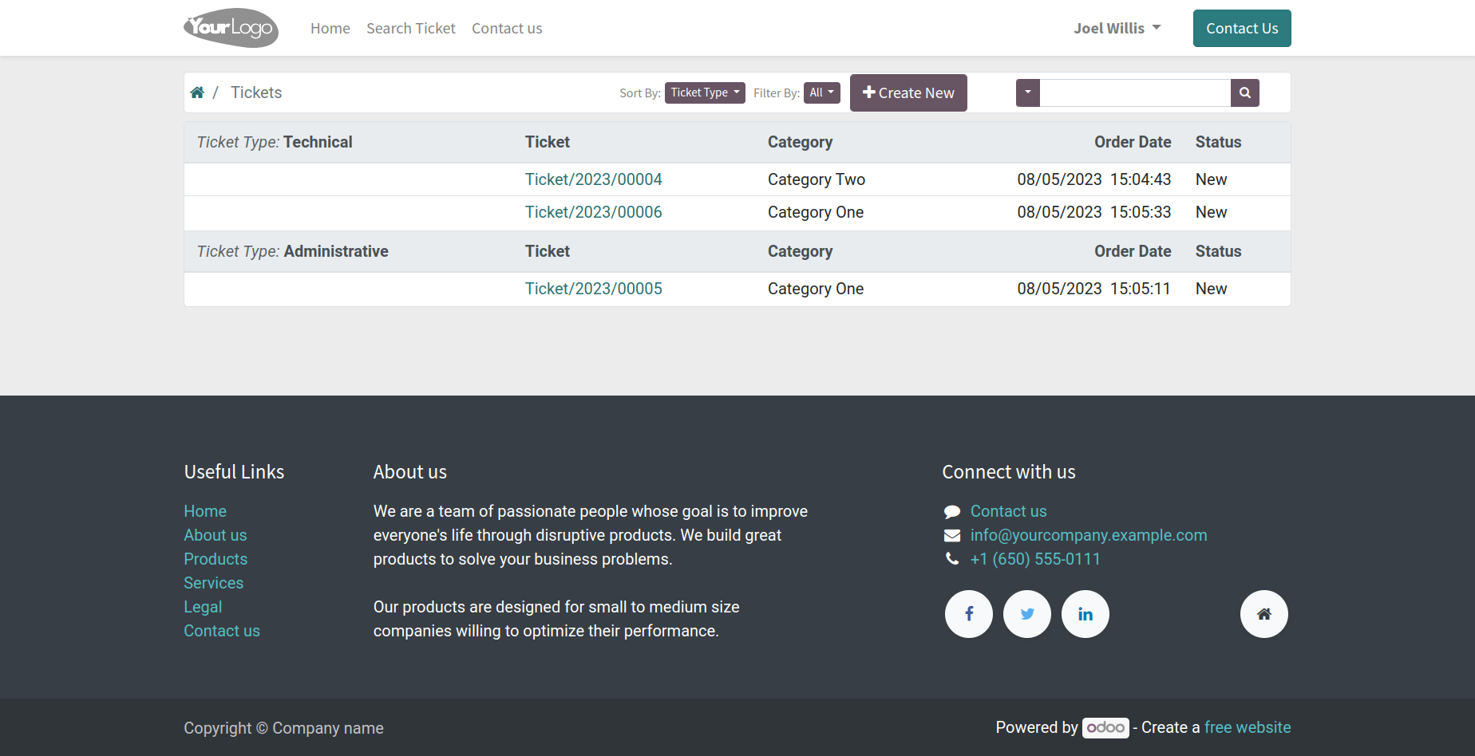Click the Odoo logo badge
The image size is (1475, 756).
[x=1105, y=727]
